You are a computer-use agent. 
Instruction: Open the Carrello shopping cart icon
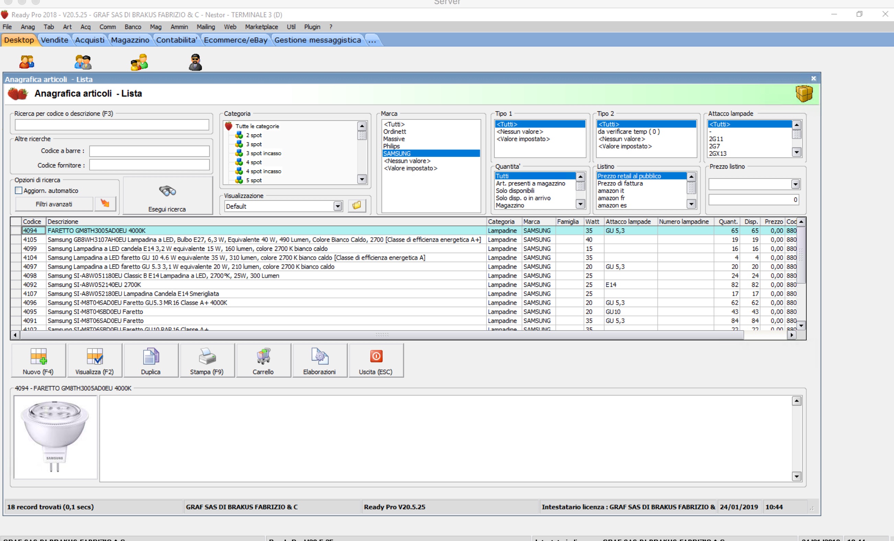click(263, 357)
